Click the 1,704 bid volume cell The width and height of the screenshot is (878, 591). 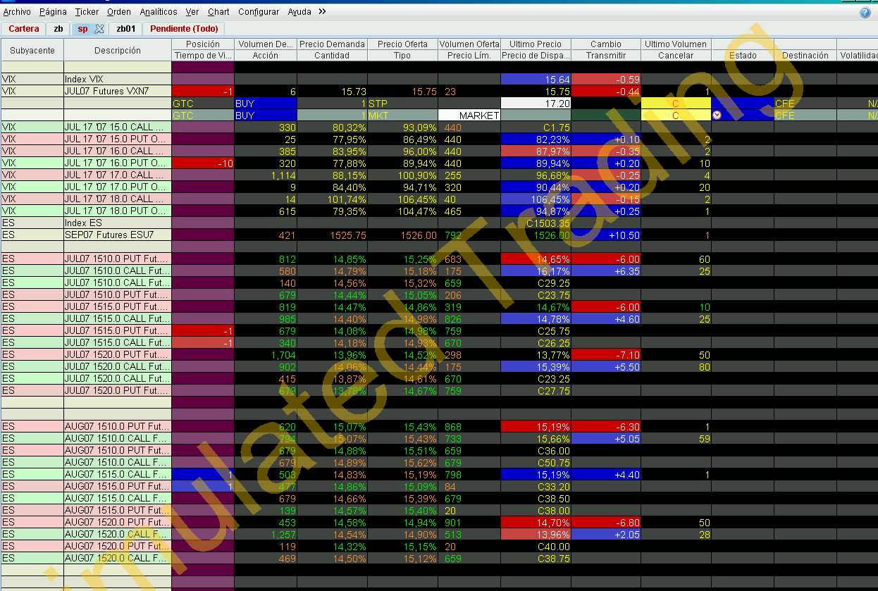click(266, 355)
